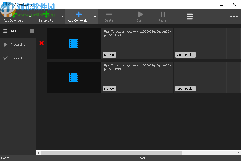The width and height of the screenshot is (241, 161).
Task: Click Open Folder in second task row
Action: 185,89
